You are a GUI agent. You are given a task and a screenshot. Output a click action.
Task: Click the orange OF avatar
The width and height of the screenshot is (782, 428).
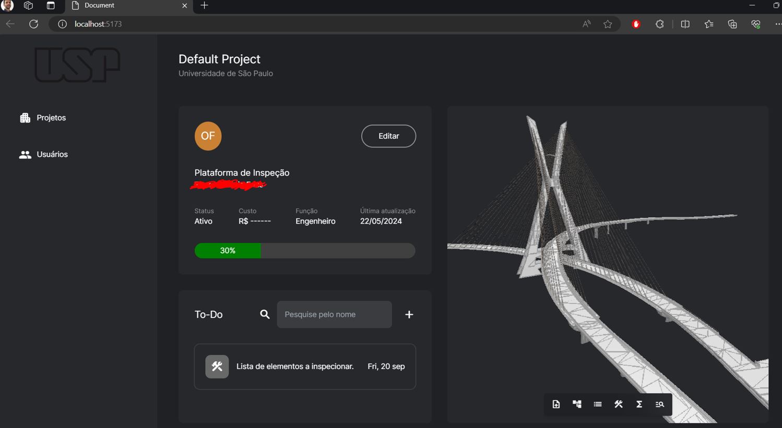[208, 136]
